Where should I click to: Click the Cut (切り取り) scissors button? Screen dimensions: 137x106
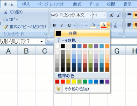coord(13,12)
